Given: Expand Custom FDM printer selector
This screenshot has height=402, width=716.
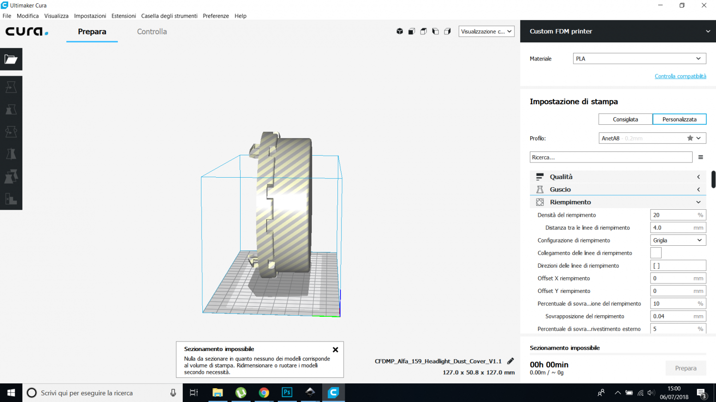Looking at the screenshot, I should click(x=618, y=31).
